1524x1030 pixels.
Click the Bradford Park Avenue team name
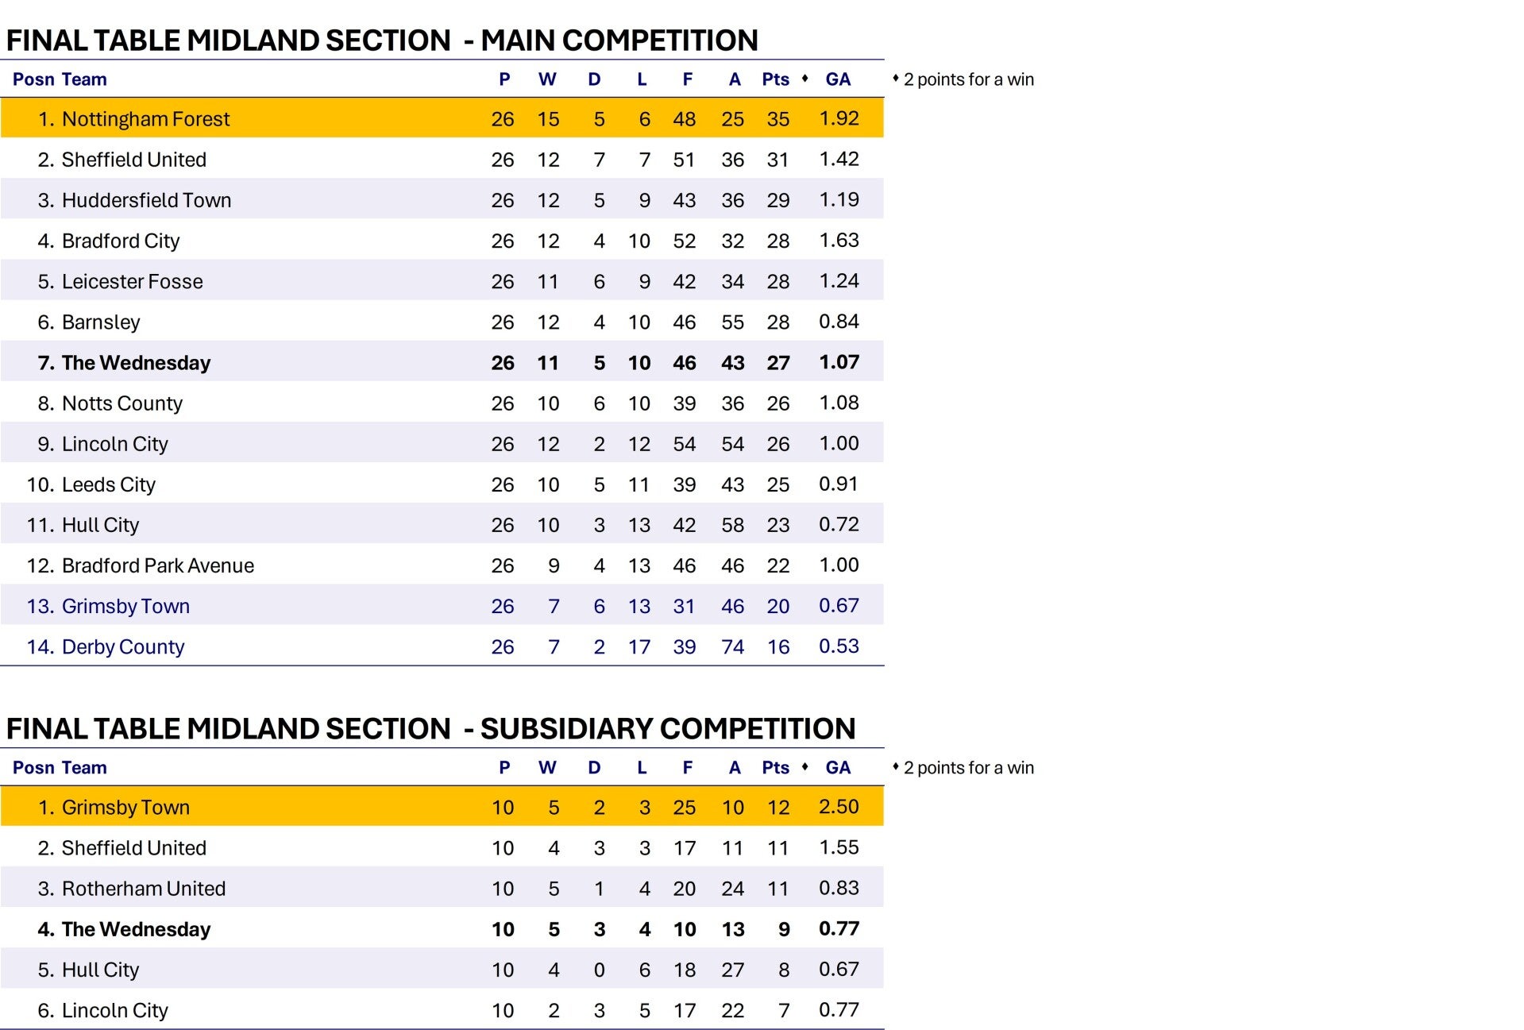click(x=158, y=565)
